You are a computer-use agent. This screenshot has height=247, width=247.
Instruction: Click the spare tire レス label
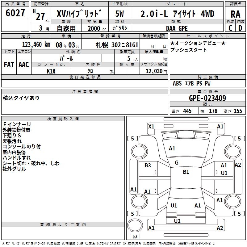coord(135,236)
